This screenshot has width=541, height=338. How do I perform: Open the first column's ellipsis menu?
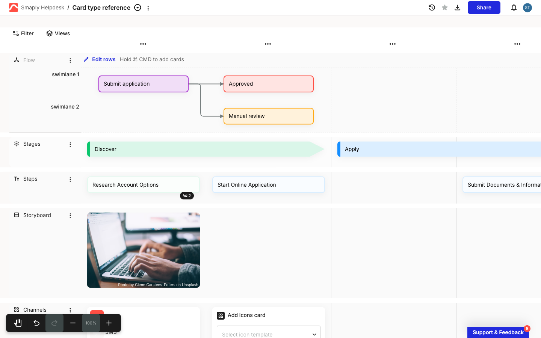143,44
